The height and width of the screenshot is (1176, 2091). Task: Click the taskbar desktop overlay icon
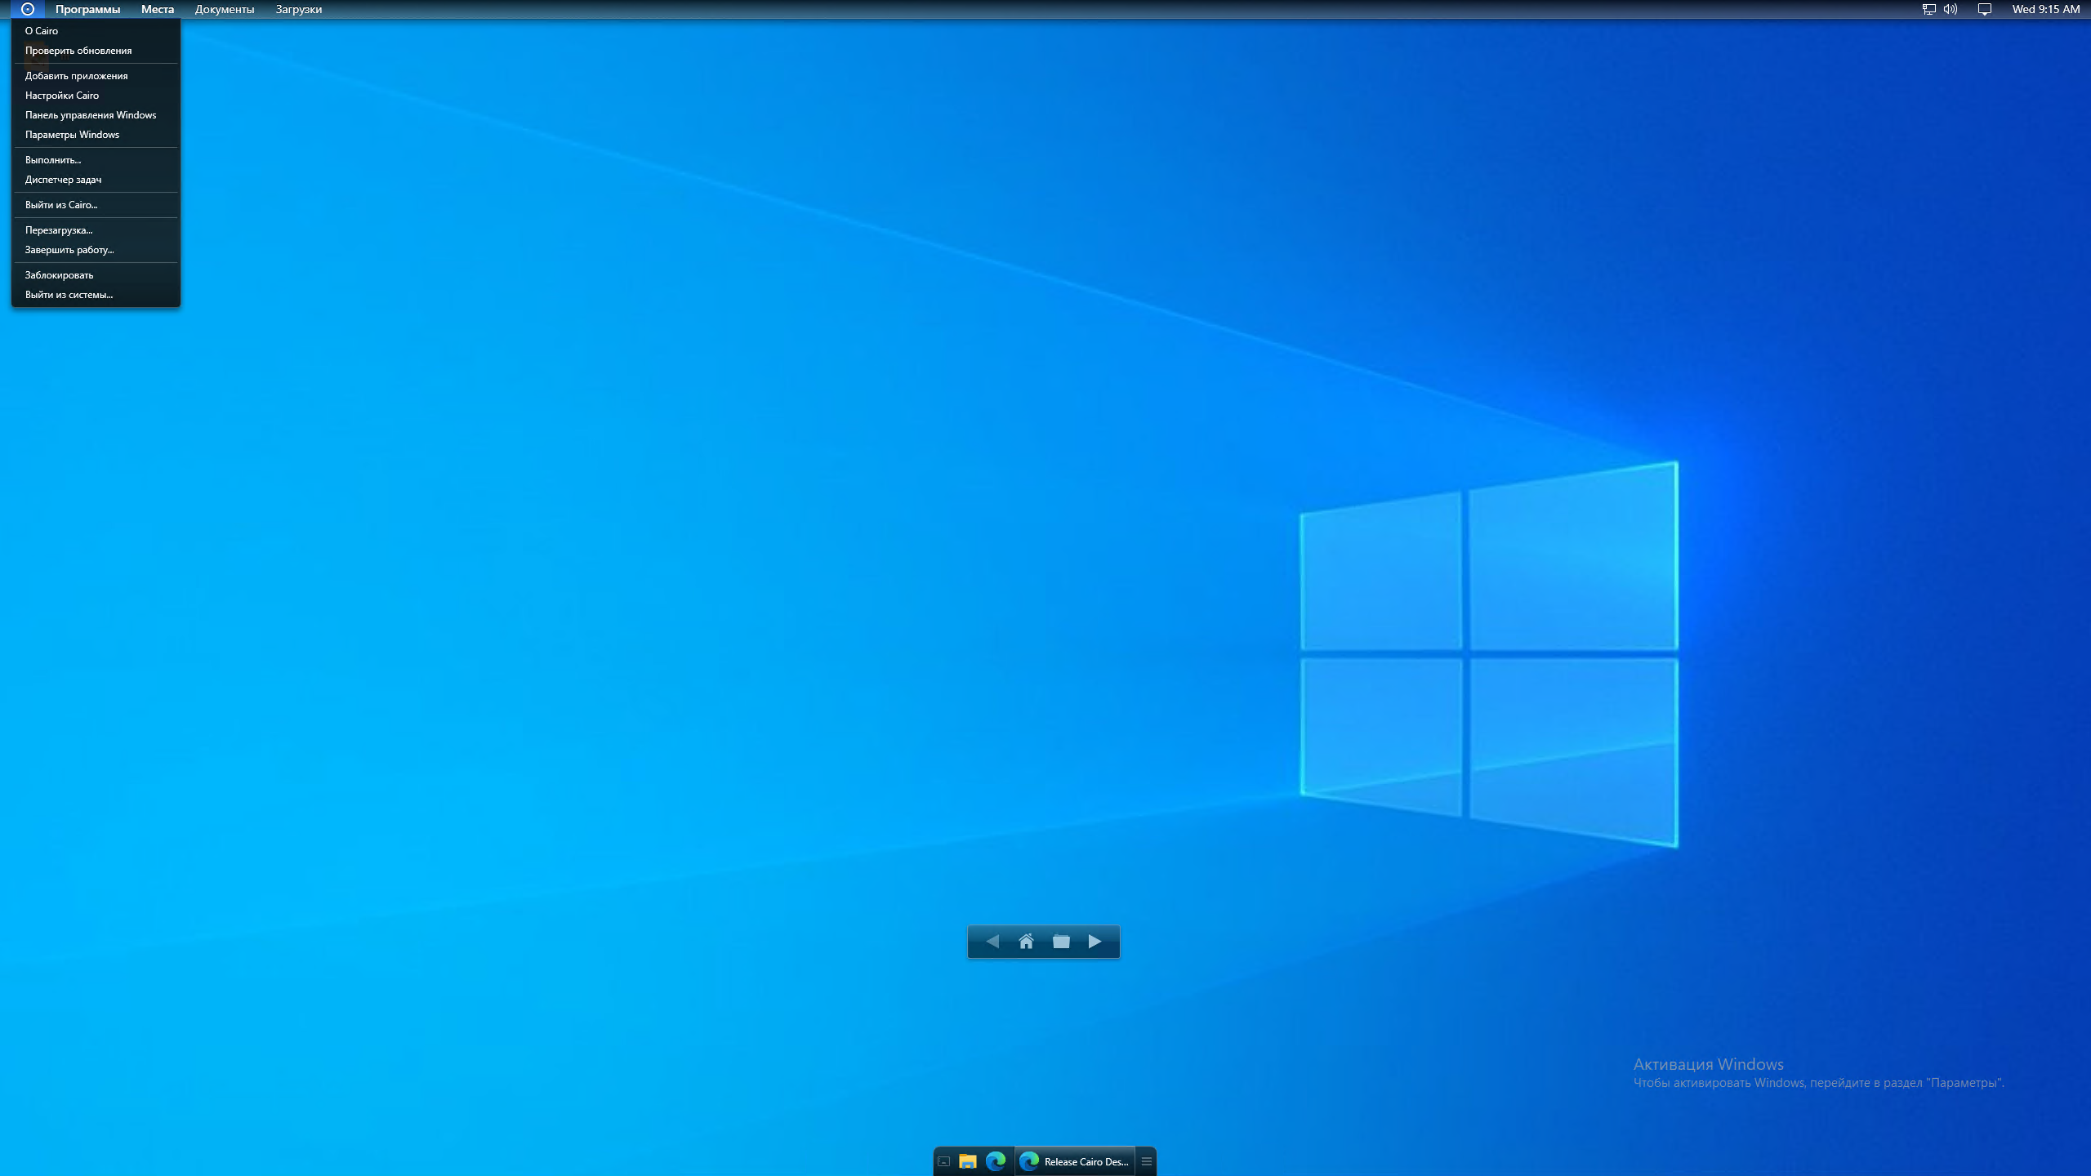coord(943,1161)
